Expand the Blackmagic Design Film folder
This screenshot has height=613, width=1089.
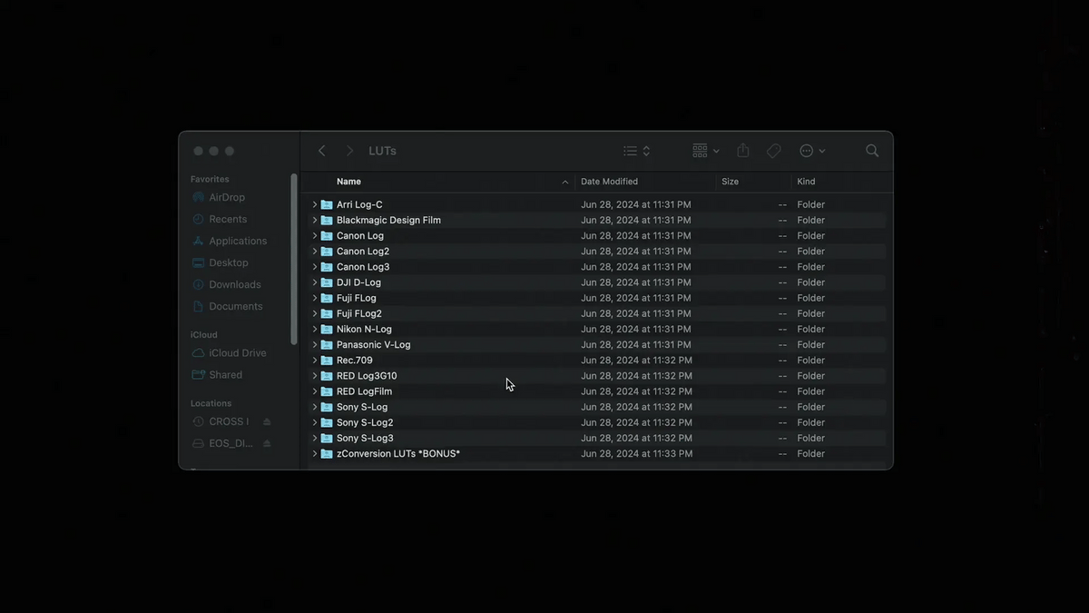click(315, 220)
